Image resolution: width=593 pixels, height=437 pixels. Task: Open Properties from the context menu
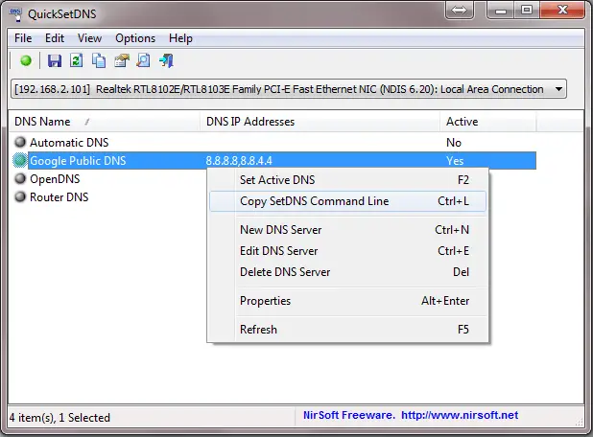[348, 301]
